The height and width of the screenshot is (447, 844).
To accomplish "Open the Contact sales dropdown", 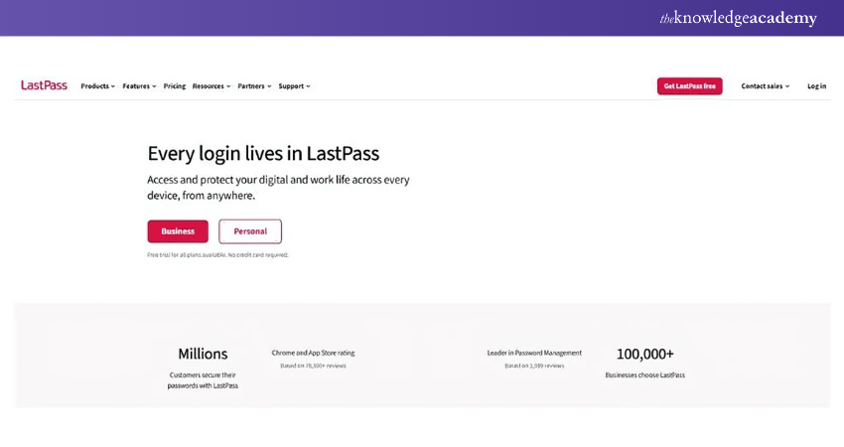I will 765,86.
